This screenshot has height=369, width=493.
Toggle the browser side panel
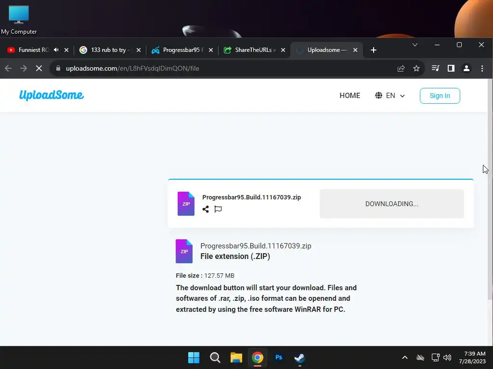pos(451,68)
